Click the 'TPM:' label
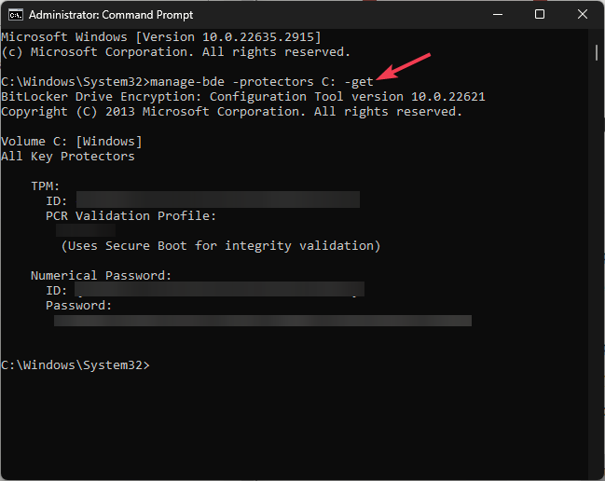This screenshot has width=605, height=481. point(45,186)
